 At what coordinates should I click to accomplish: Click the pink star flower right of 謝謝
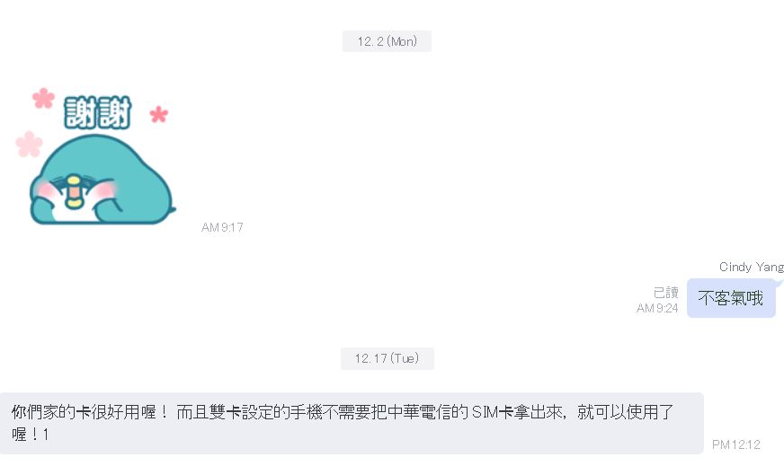(x=159, y=114)
